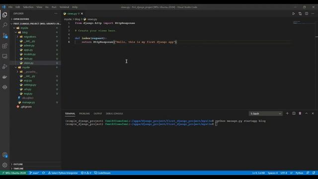Open the Terminal menu in menu bar
This screenshot has height=179, width=318.
coord(64,7)
